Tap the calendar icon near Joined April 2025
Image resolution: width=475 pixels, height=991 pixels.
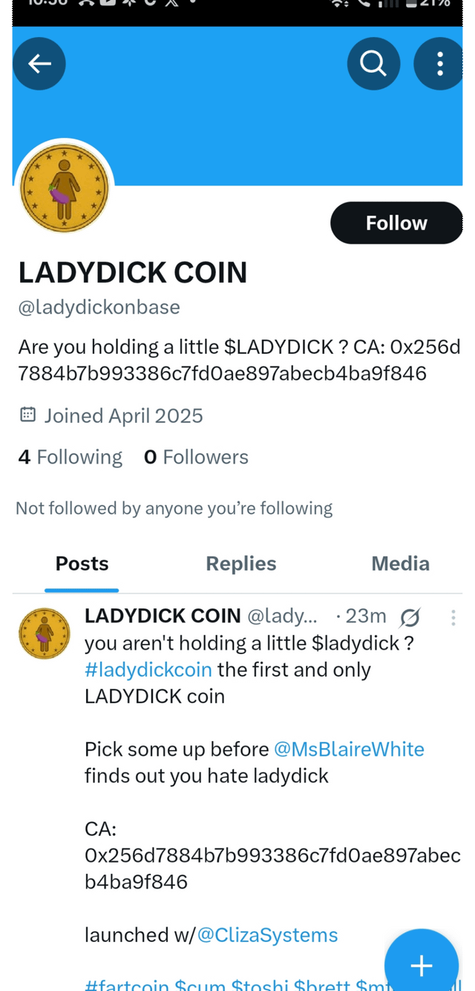click(x=27, y=415)
